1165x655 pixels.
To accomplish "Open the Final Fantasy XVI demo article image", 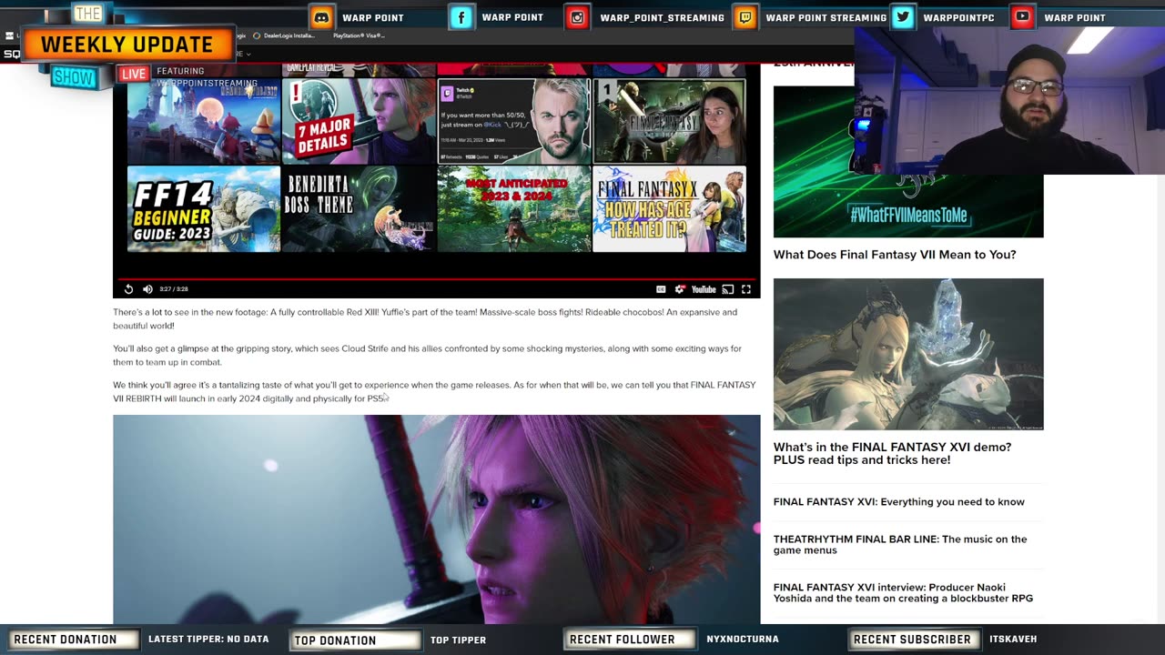I will [x=908, y=354].
